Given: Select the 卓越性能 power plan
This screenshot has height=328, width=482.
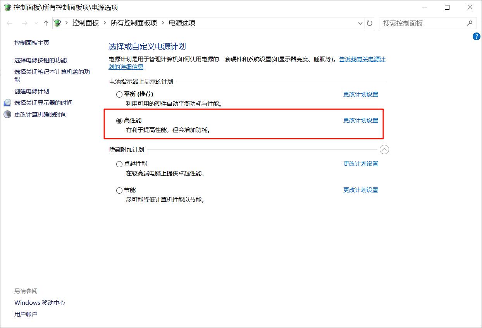Looking at the screenshot, I should click(119, 164).
